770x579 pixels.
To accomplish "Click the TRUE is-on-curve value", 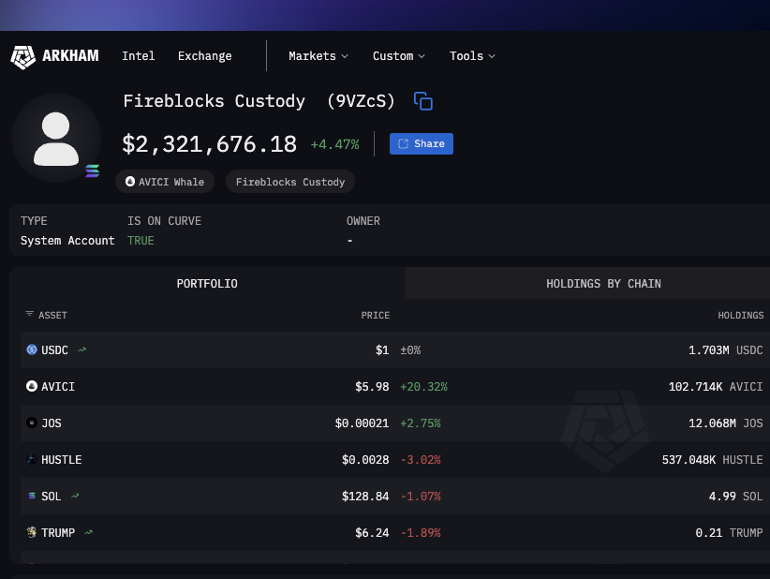I will click(x=141, y=241).
